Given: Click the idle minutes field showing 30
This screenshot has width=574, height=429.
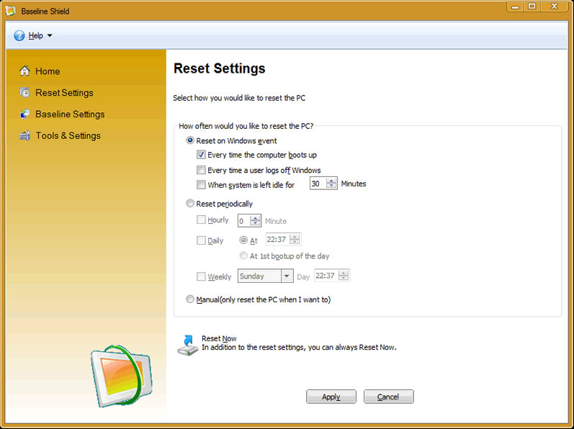Looking at the screenshot, I should [x=318, y=184].
